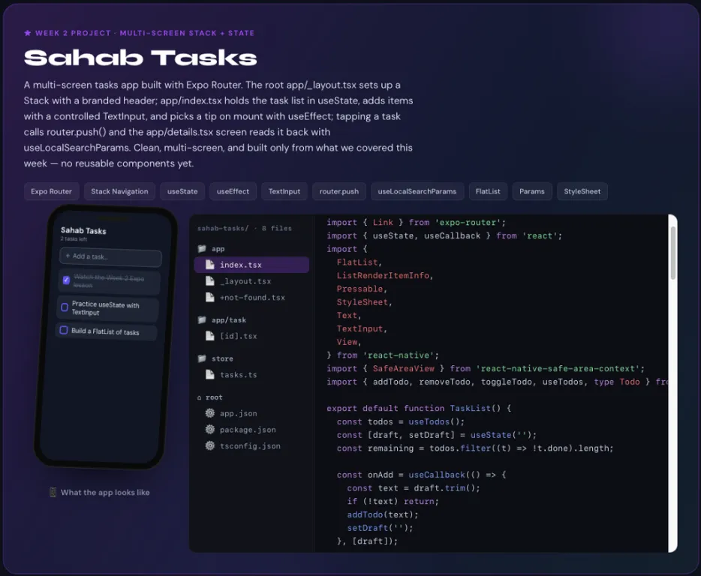Click the export default function TaskList line
Screen dimensions: 701x576
pos(419,408)
